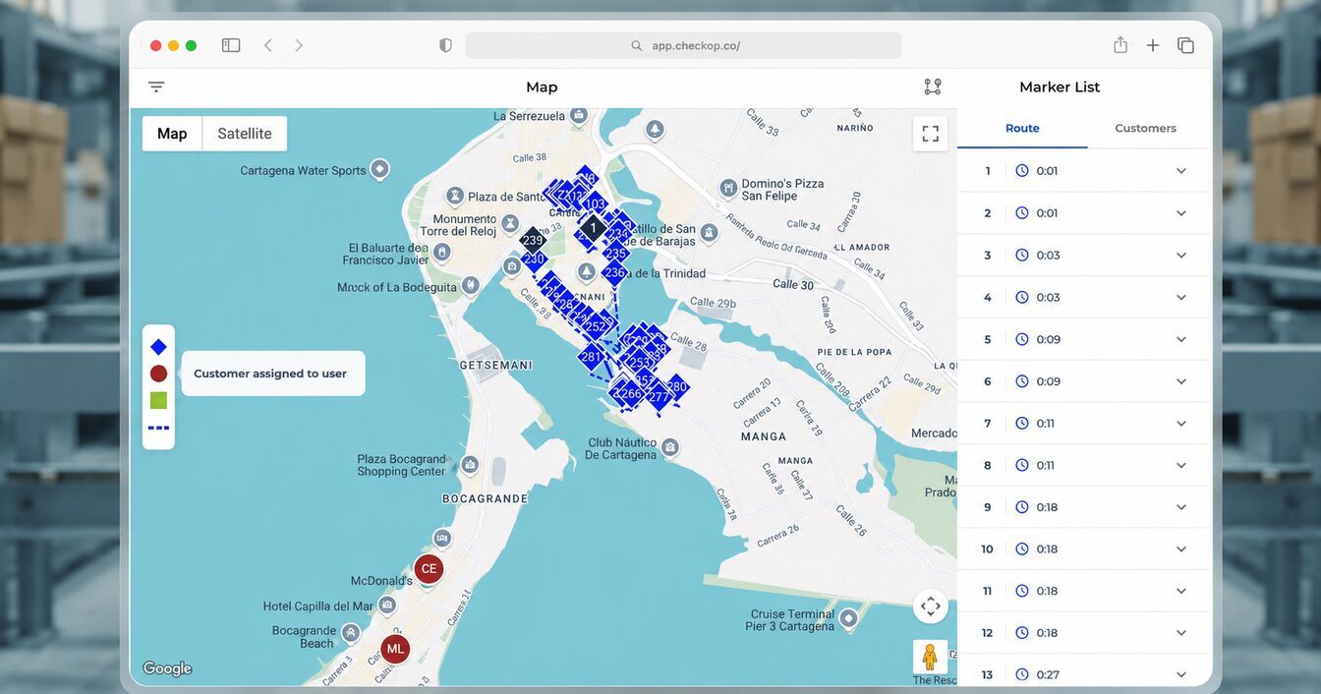Switch to Map view type
The height and width of the screenshot is (694, 1321).
(172, 134)
